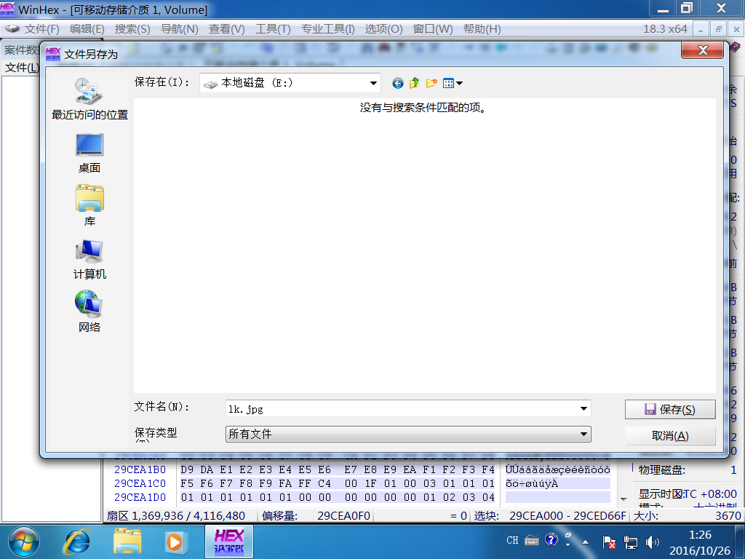Open the 窗口(W) menu
Image resolution: width=745 pixels, height=559 pixels.
pyautogui.click(x=433, y=29)
